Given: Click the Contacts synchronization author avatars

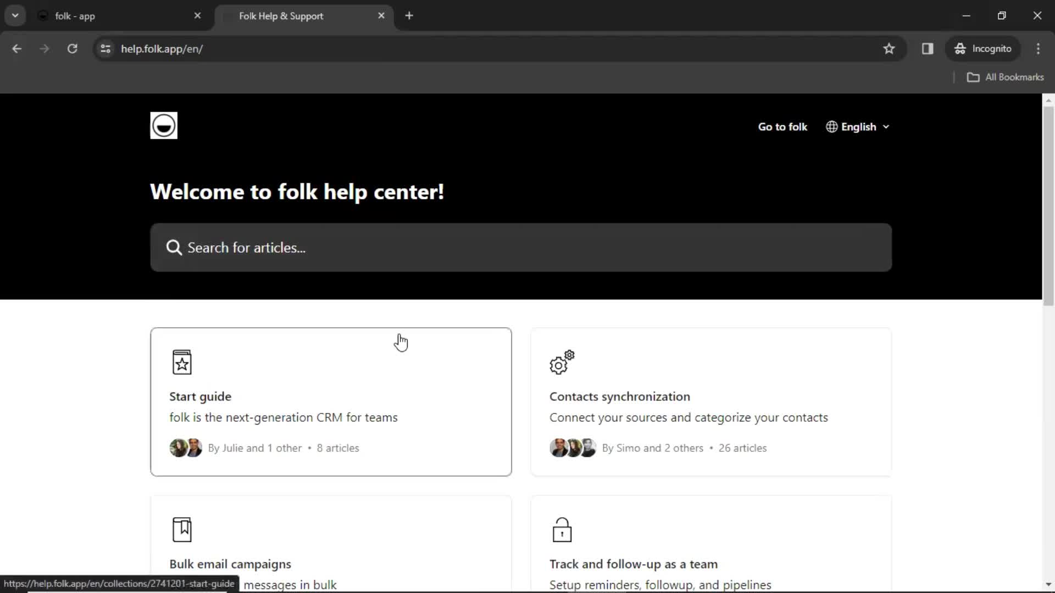Looking at the screenshot, I should point(573,448).
